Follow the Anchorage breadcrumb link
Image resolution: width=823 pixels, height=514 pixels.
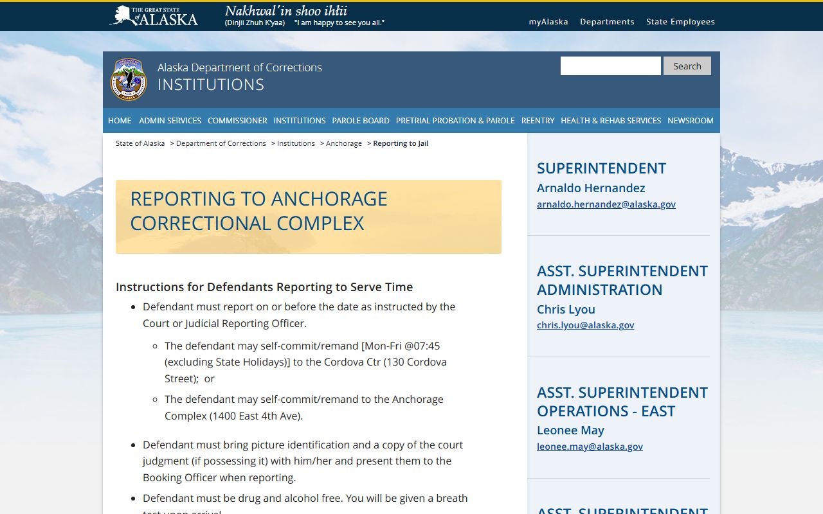344,143
